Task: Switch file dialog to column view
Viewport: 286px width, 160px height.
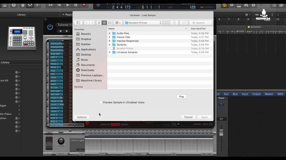Action: point(109,23)
